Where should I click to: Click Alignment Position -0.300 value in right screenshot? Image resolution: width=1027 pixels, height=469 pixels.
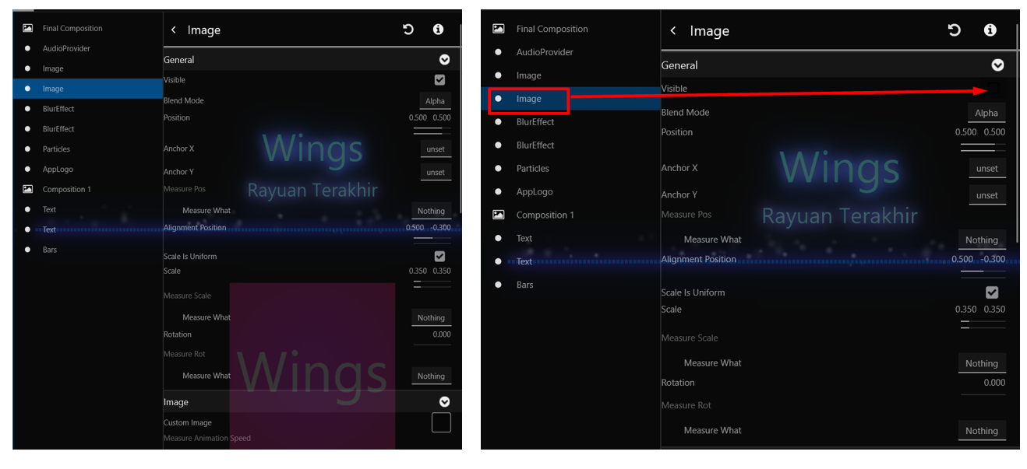[x=993, y=259]
